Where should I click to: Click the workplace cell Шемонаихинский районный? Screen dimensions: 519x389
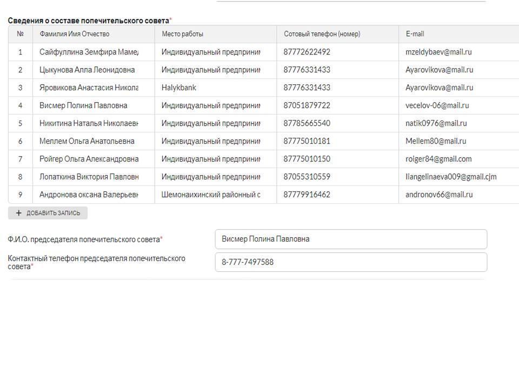click(216, 195)
